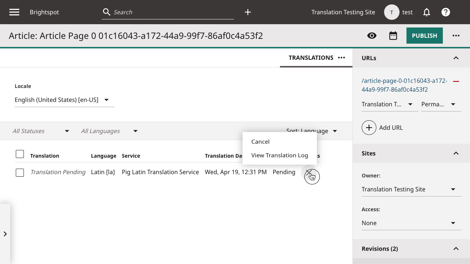Select the header checkbox to choose all translations

[x=20, y=154]
